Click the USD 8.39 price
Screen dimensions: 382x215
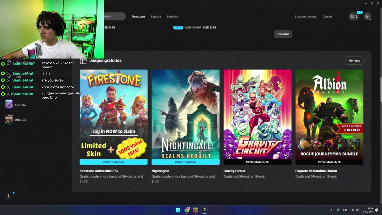(210, 27)
